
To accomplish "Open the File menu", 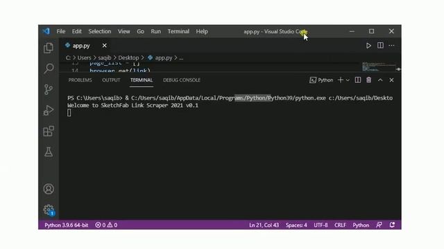I will coord(61,31).
